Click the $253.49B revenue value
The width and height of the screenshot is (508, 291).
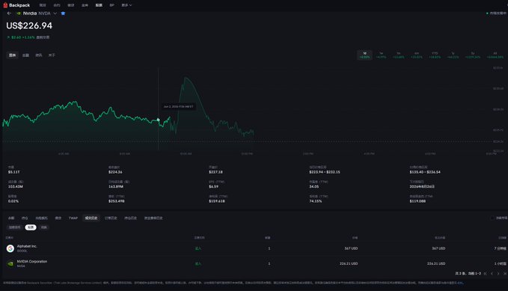pyautogui.click(x=116, y=201)
